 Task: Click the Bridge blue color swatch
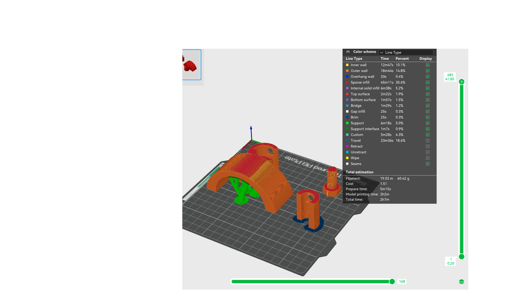347,106
